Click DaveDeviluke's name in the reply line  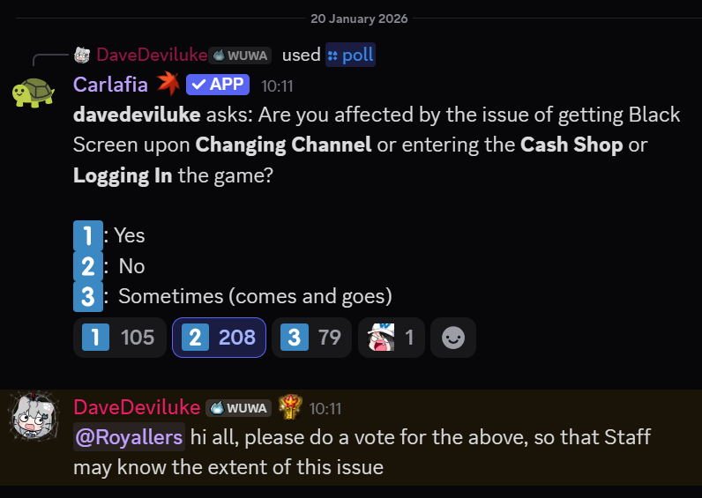(152, 55)
